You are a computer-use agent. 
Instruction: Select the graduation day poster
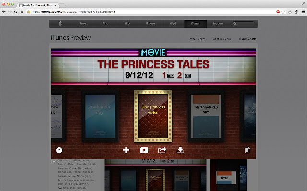click(100, 116)
